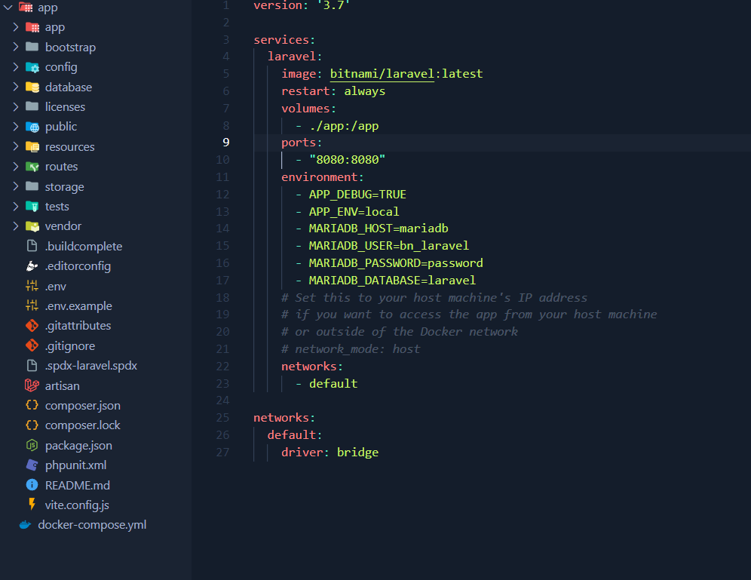Click the vite.config.js lightning icon
This screenshot has width=751, height=580.
tap(33, 505)
